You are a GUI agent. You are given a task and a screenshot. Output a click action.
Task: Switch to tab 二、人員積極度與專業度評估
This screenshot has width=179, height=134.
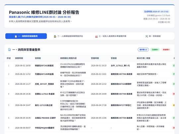(68, 36)
